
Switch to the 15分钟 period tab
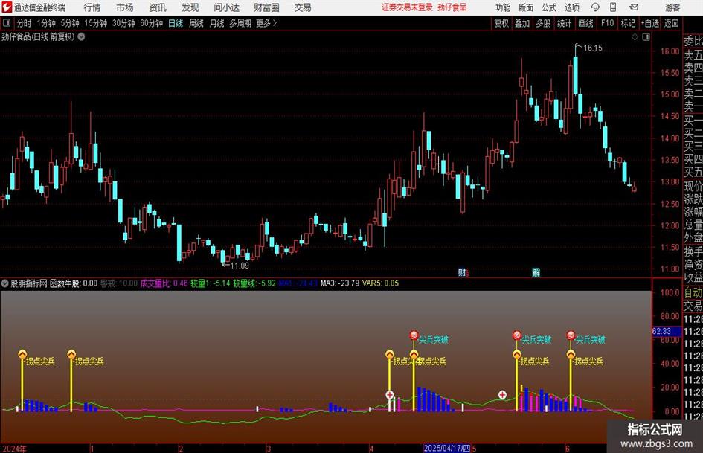(95, 23)
